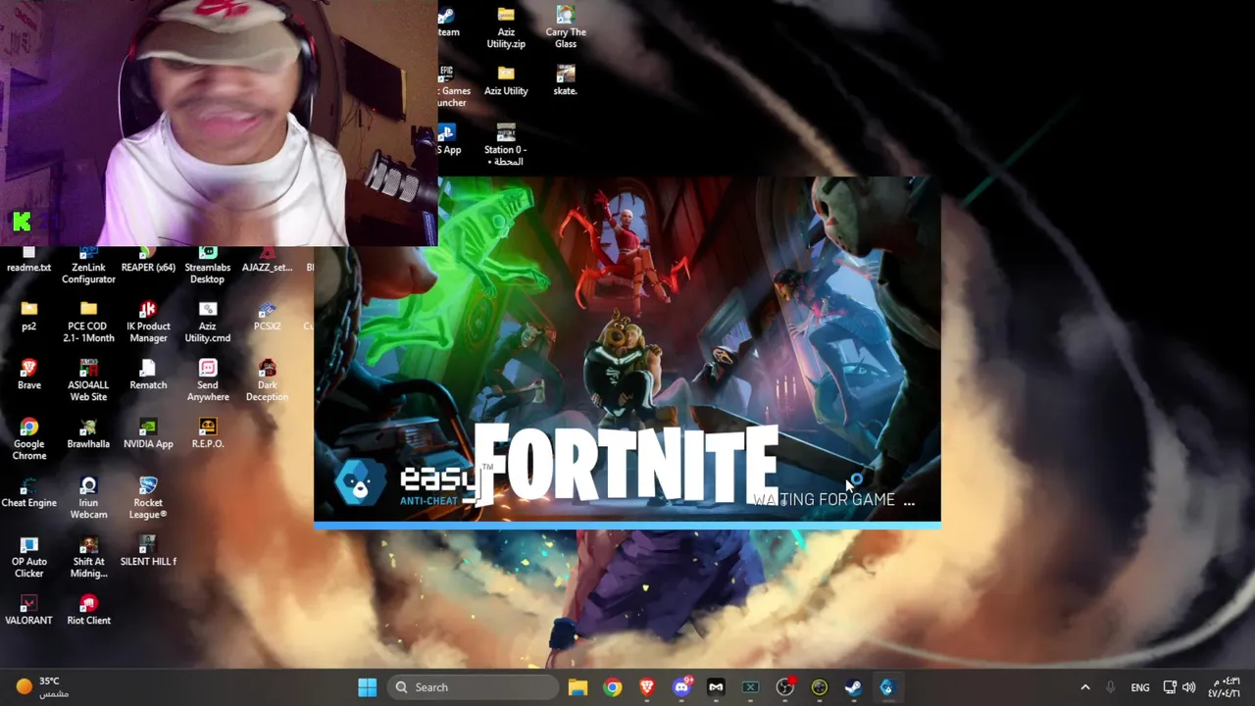Select the Station 0 desktop shortcut
This screenshot has height=706, width=1255.
pos(506,144)
